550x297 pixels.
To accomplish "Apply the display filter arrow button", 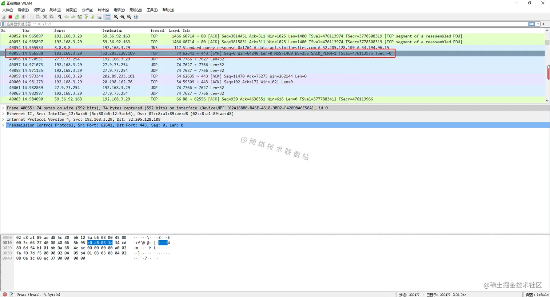I will [x=532, y=24].
